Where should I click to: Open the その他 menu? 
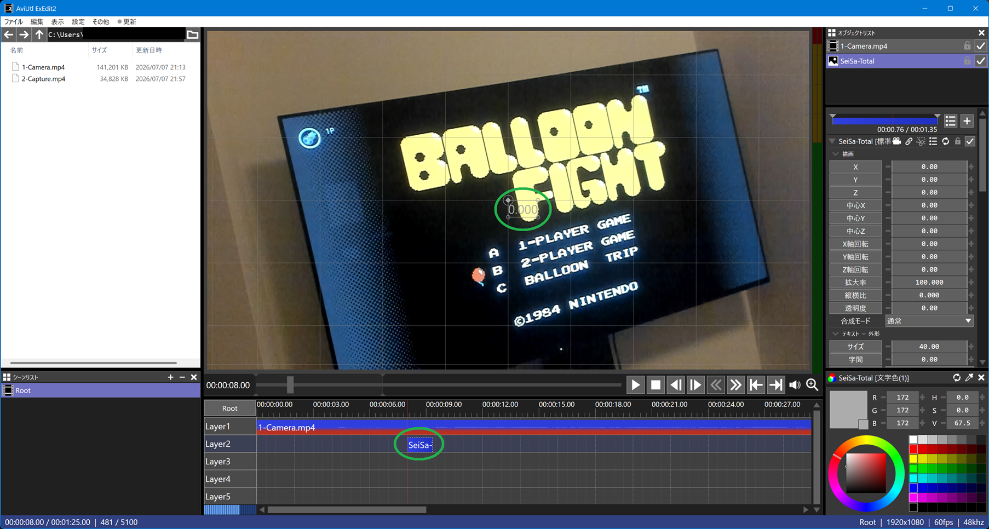click(101, 22)
